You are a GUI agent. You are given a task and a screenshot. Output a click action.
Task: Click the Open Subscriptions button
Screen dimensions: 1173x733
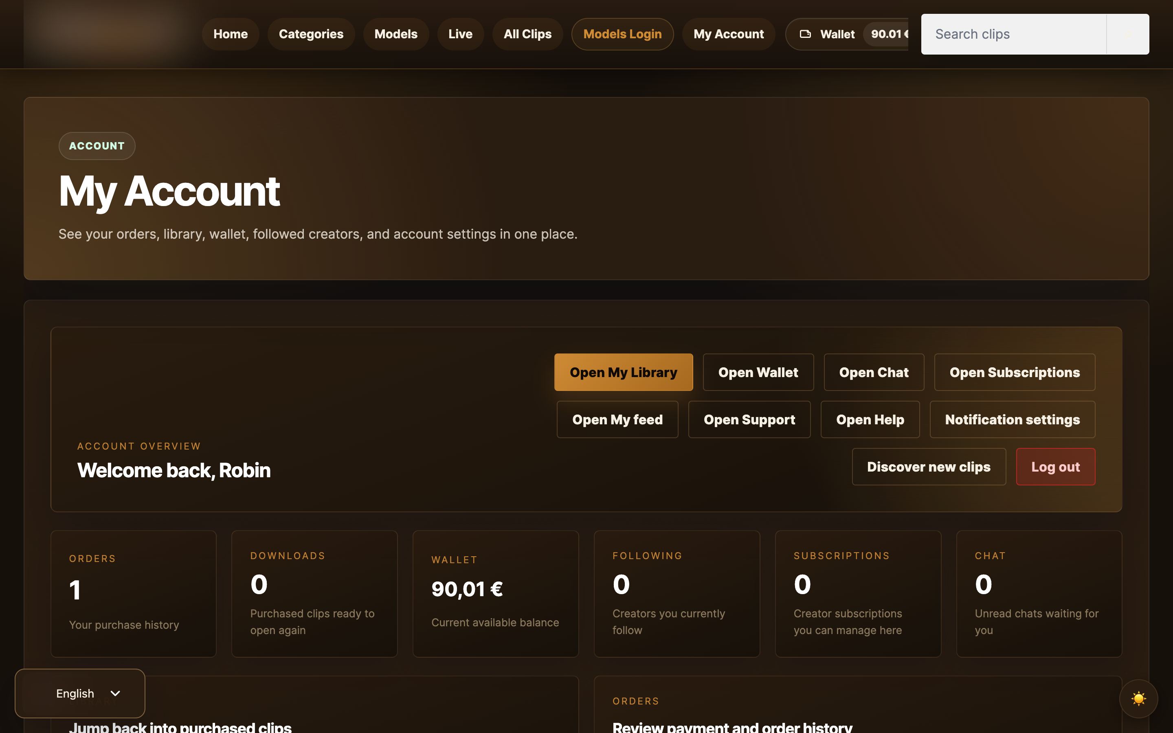pyautogui.click(x=1015, y=372)
